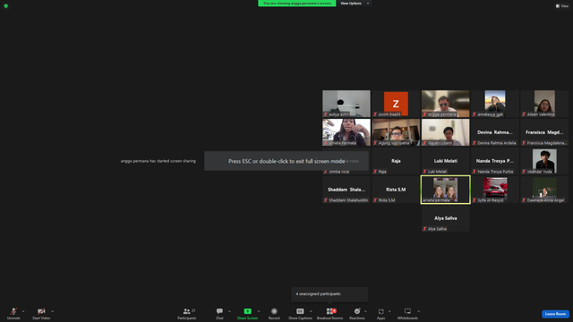Click muted mic icon on Luki Melati's tile
This screenshot has height=322, width=573.
pyautogui.click(x=424, y=171)
